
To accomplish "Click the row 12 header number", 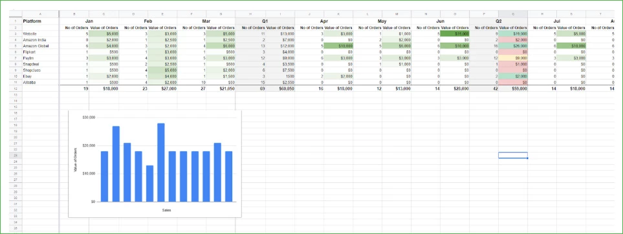I will click(15, 89).
